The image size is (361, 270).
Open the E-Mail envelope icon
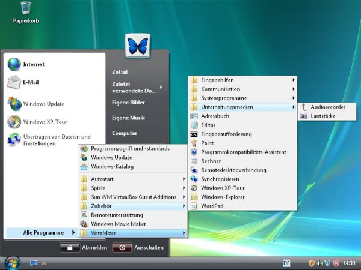coord(14,83)
